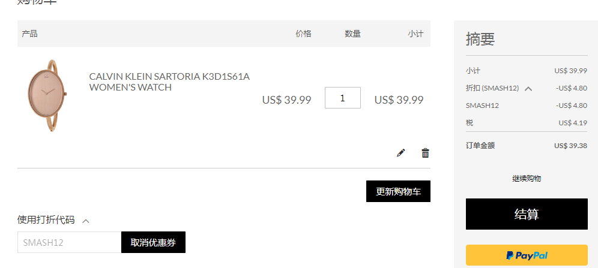Collapse the chevron beside 使用打折代码
Image resolution: width=598 pixels, height=268 pixels.
coord(86,221)
